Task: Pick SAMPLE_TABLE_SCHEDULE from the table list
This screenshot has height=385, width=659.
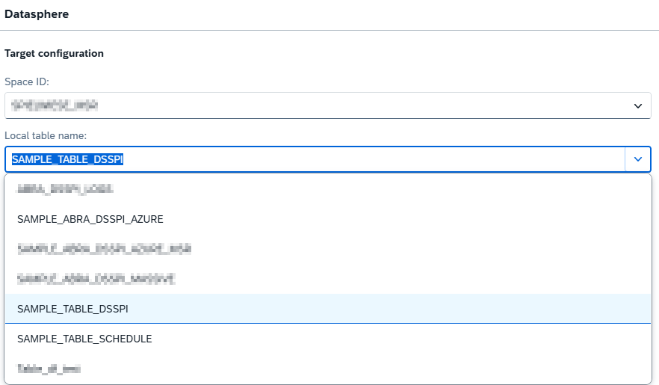Action: pyautogui.click(x=84, y=339)
